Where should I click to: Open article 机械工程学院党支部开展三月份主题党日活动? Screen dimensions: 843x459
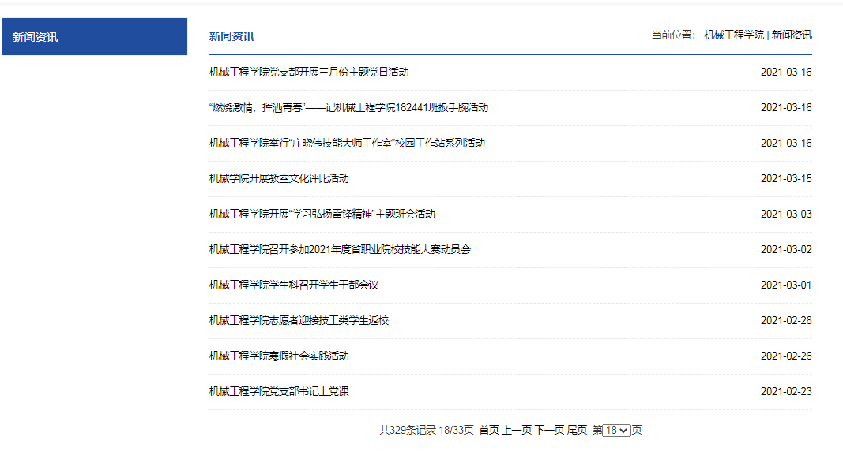[x=309, y=72]
